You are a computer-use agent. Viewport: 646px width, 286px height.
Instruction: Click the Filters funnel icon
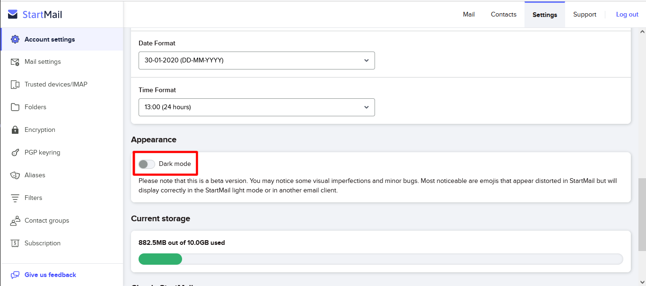[x=15, y=198]
